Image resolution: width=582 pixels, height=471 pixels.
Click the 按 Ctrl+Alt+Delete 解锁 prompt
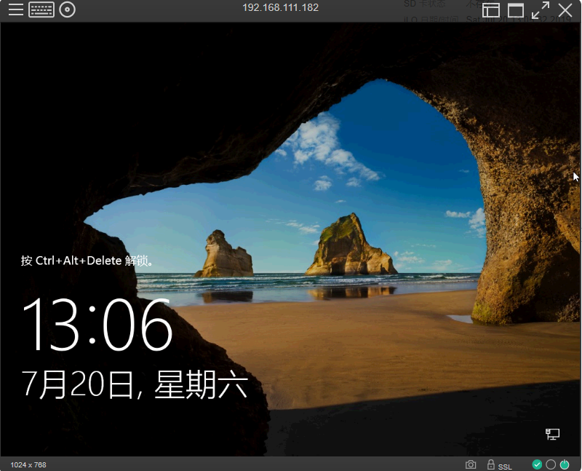[x=87, y=261]
